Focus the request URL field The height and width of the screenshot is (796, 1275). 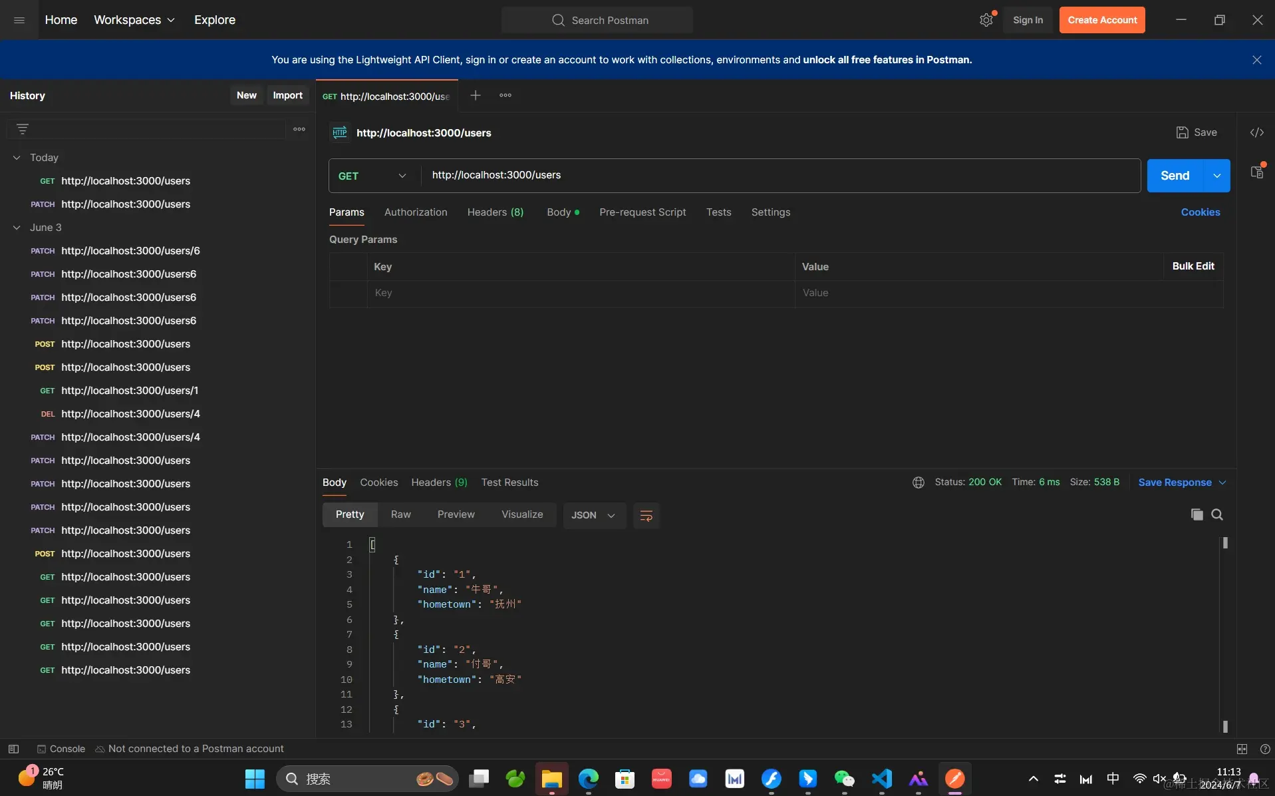[780, 175]
